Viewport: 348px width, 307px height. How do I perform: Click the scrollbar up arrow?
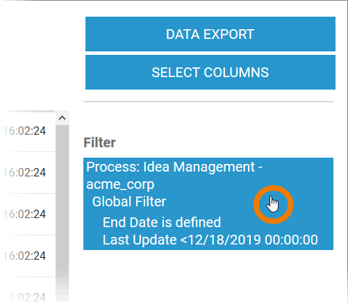point(62,118)
